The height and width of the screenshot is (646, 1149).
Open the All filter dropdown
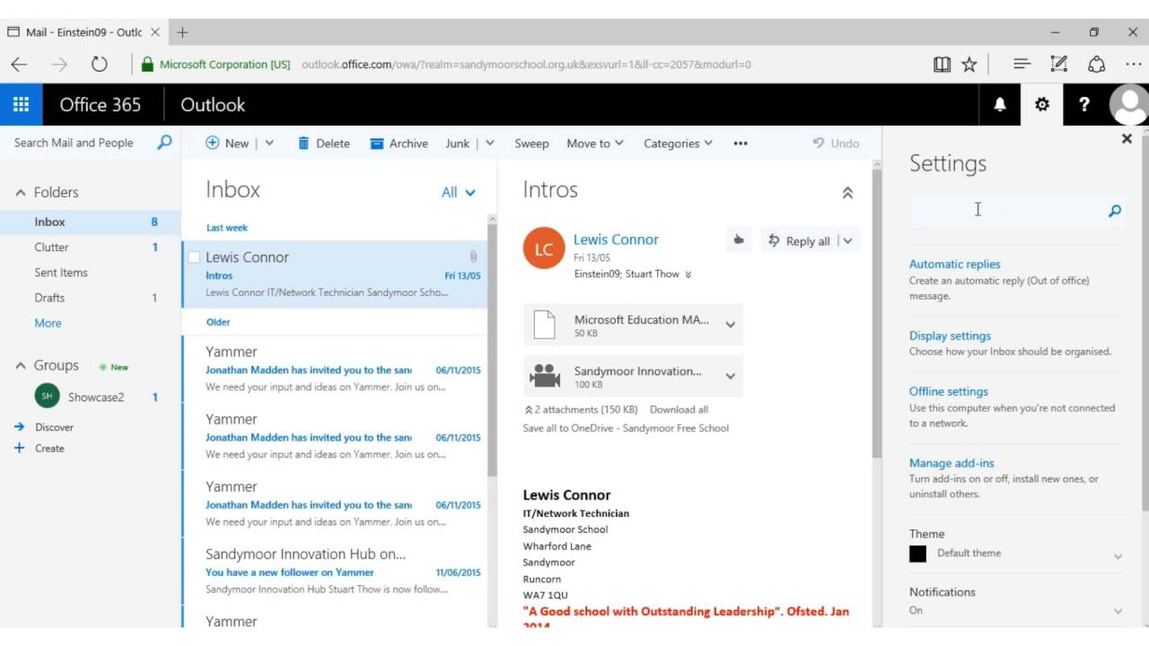[x=458, y=192]
